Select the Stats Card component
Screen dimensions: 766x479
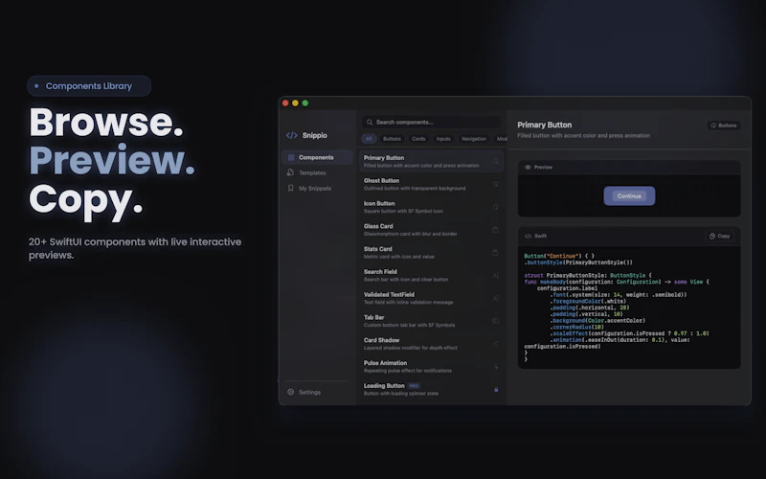point(432,253)
